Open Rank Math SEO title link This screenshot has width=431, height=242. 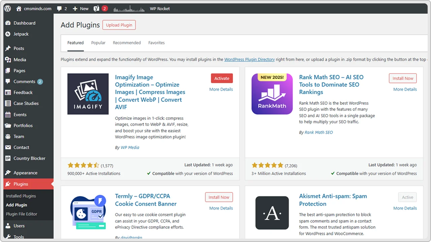point(331,85)
